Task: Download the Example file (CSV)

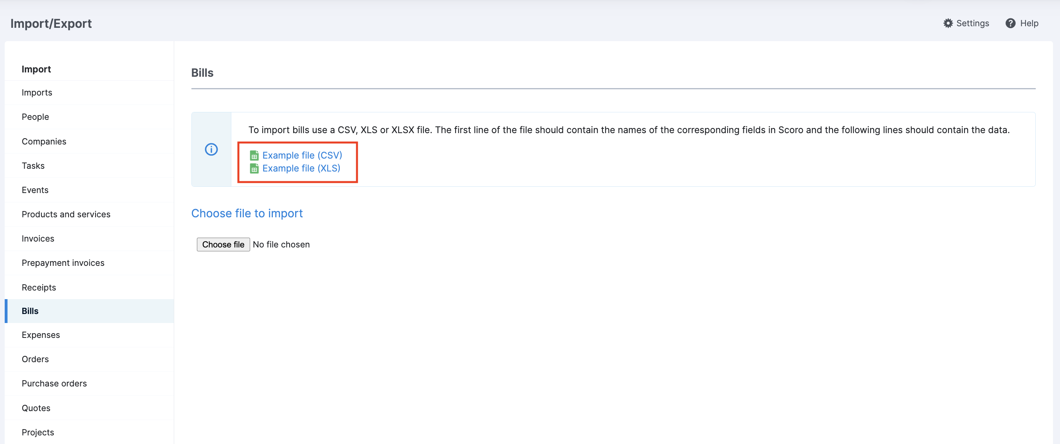Action: pyautogui.click(x=302, y=155)
